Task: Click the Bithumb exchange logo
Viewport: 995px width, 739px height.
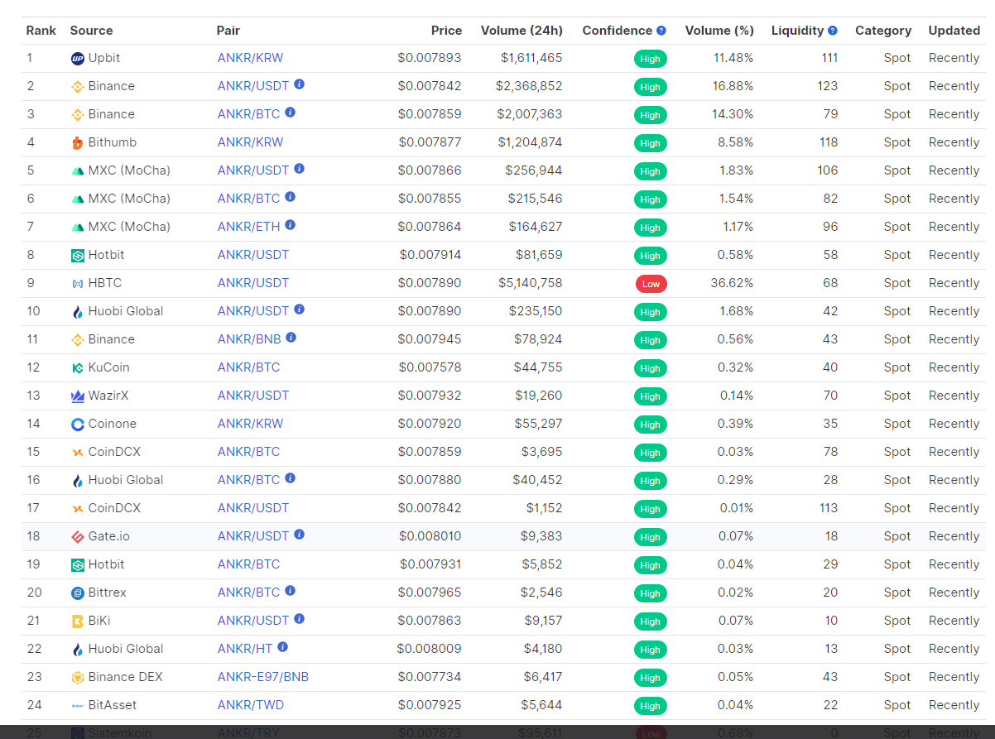Action: pyautogui.click(x=78, y=143)
